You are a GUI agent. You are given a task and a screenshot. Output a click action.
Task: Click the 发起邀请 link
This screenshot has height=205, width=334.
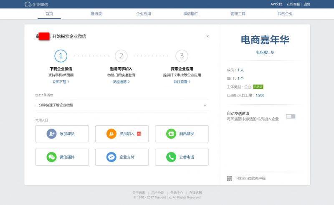coord(121,82)
